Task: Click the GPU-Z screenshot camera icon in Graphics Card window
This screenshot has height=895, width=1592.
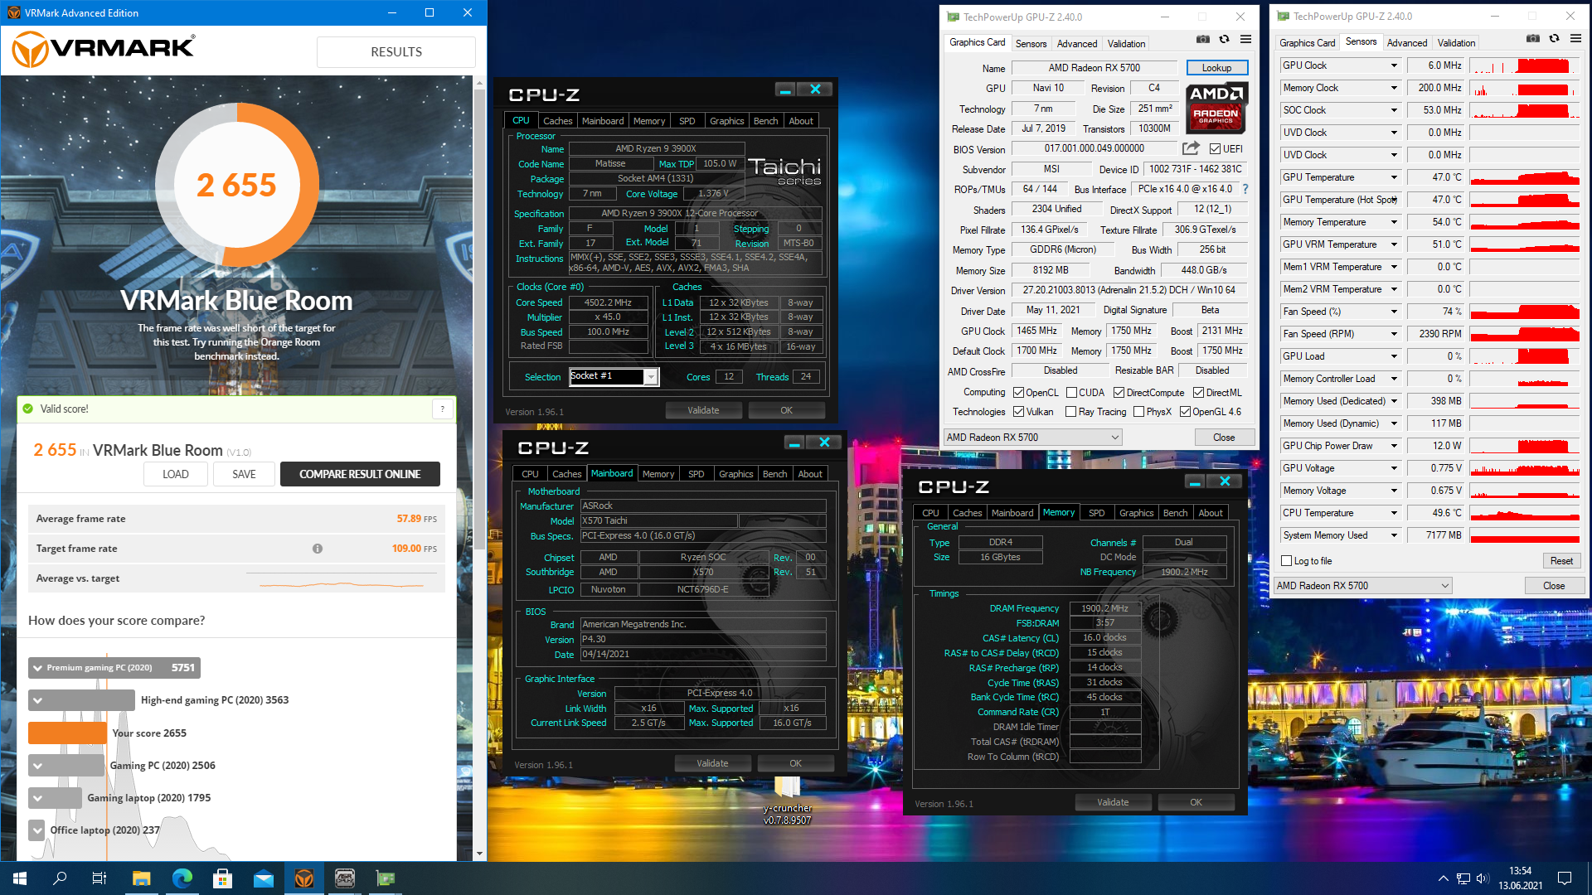Action: (1202, 40)
